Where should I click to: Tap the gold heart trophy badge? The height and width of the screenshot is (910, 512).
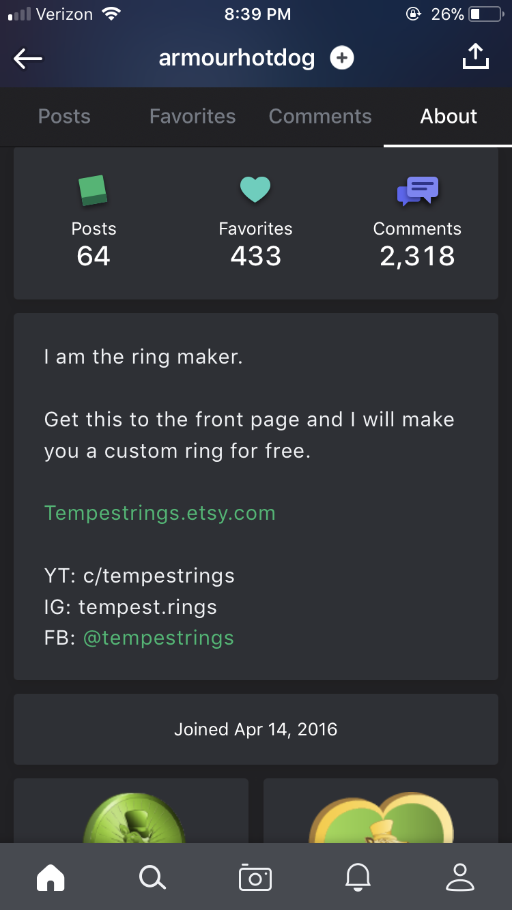pos(381,819)
